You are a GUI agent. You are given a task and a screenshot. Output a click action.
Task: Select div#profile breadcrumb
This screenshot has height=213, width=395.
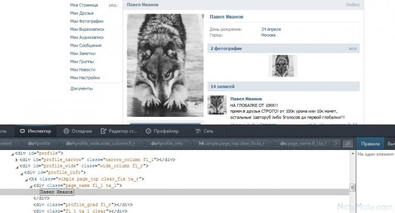click(39, 143)
